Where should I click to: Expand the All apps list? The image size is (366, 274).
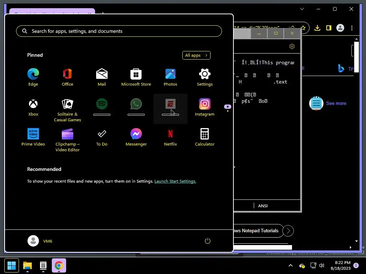196,55
